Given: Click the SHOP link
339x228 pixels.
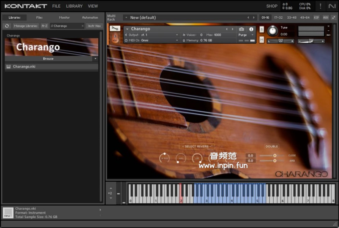Looking at the screenshot, I should point(271,6).
